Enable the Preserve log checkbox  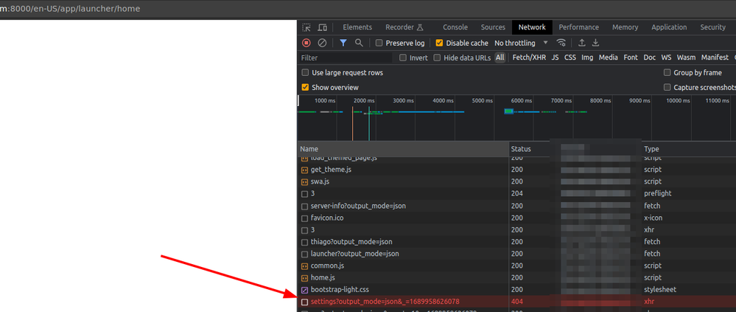tap(379, 43)
